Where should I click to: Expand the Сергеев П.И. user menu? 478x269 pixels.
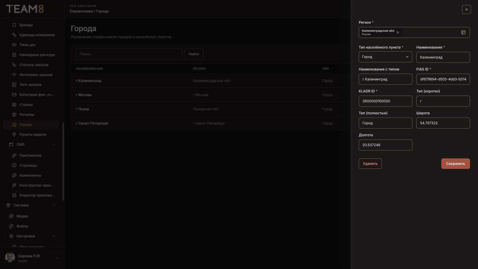pyautogui.click(x=57, y=258)
